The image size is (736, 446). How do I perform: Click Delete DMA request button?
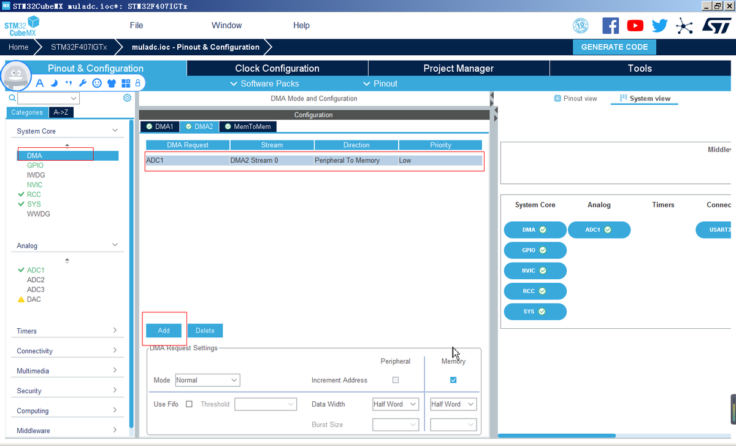[205, 331]
